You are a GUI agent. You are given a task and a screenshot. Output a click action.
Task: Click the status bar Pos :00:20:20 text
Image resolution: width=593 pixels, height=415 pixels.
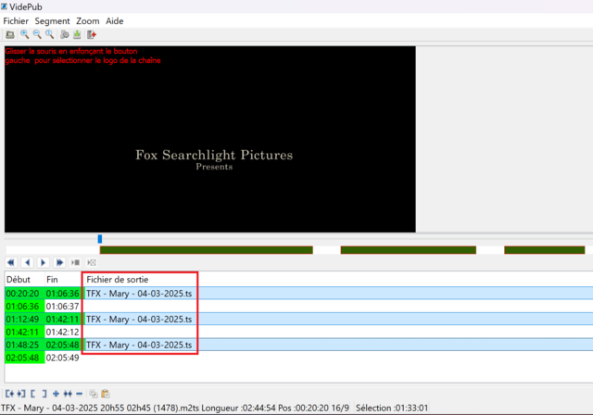303,409
